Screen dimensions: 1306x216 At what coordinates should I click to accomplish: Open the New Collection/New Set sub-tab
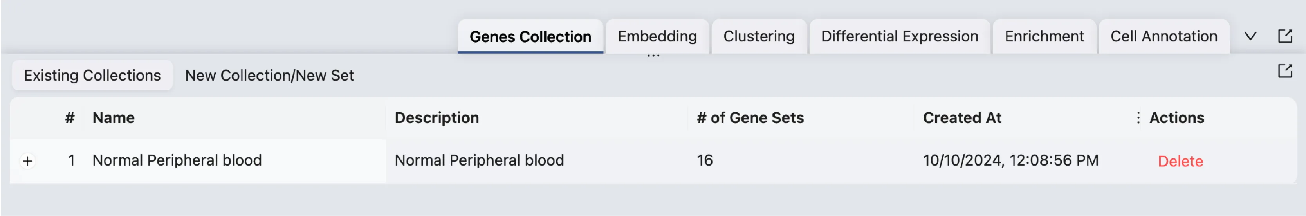[269, 75]
